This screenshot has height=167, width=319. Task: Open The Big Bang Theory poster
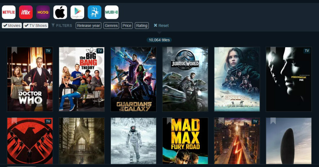[82, 79]
